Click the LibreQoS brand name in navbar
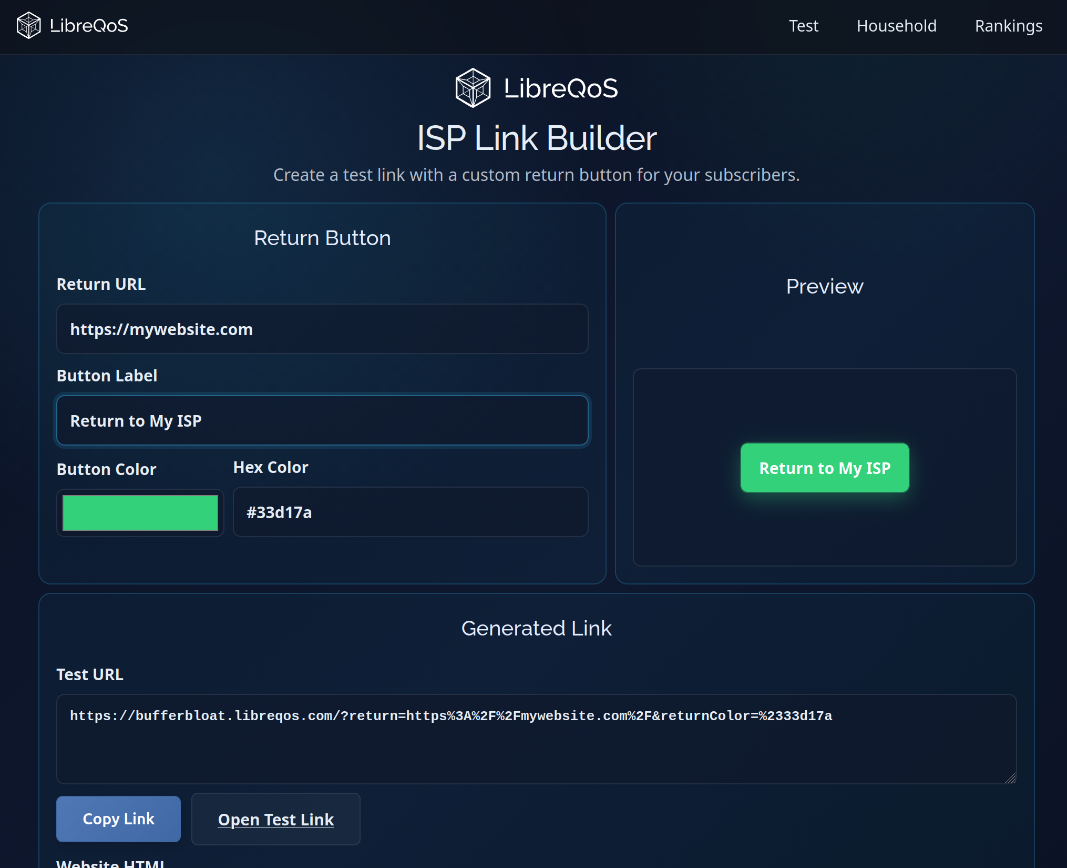 tap(89, 26)
